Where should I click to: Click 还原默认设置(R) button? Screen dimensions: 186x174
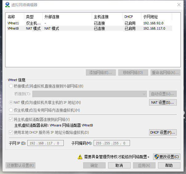(x=20, y=165)
